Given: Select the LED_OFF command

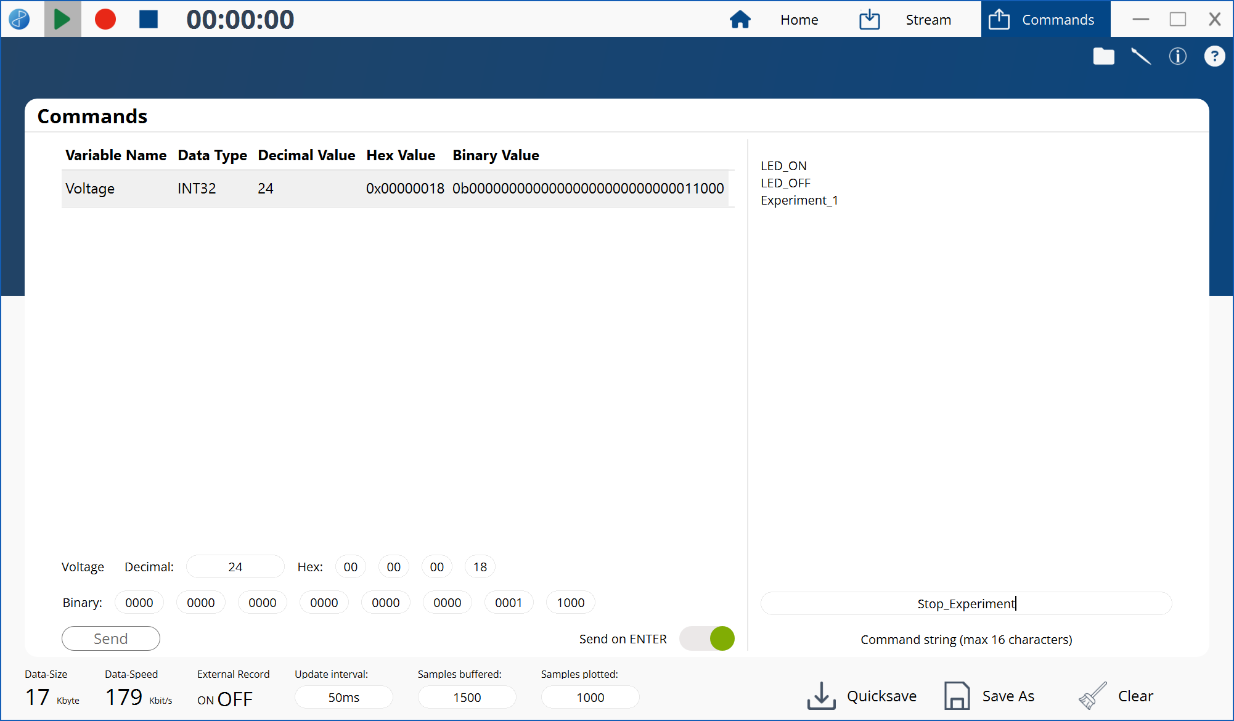Looking at the screenshot, I should coord(785,183).
